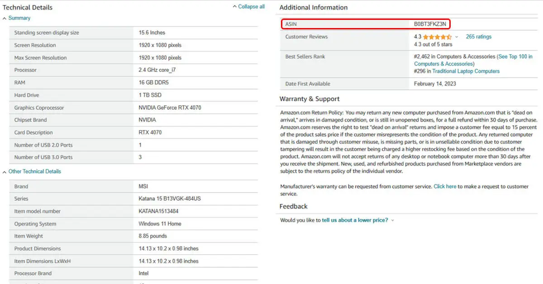Open See Top 100 in Computers & Accessories
Image resolution: width=543 pixels, height=284 pixels.
pos(473,60)
